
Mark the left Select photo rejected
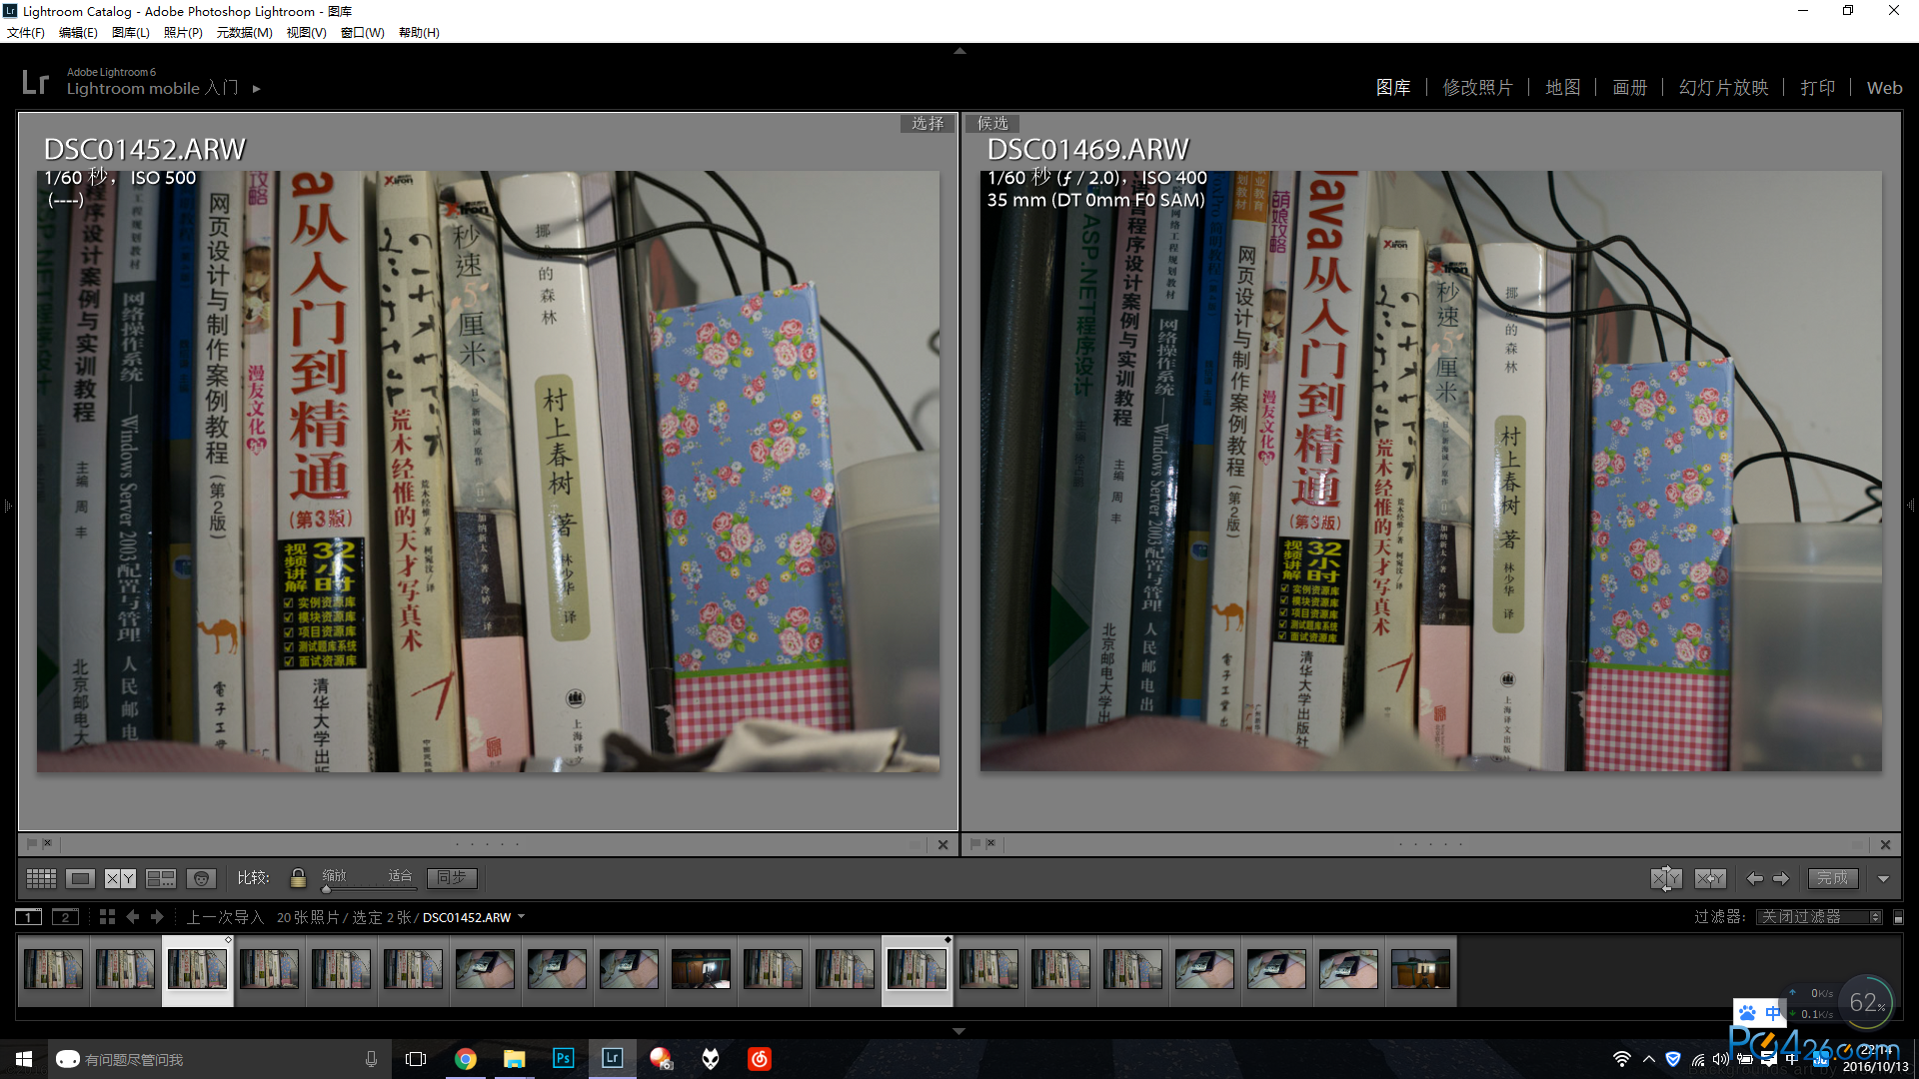point(47,843)
